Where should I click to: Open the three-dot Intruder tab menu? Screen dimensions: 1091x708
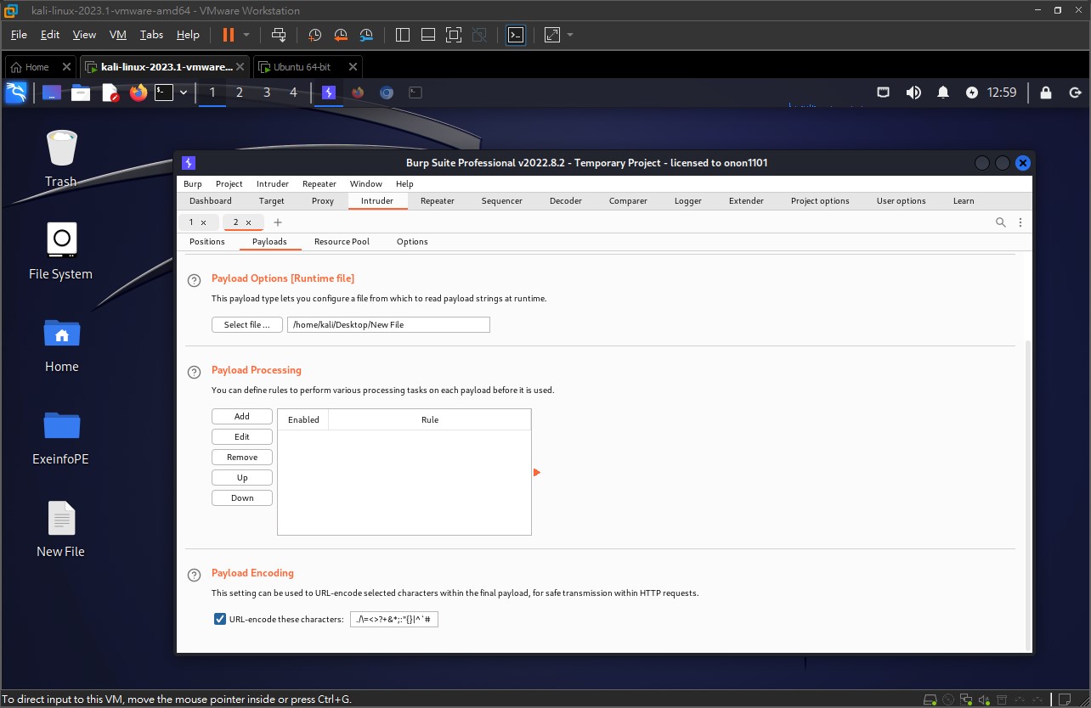[x=1020, y=222]
